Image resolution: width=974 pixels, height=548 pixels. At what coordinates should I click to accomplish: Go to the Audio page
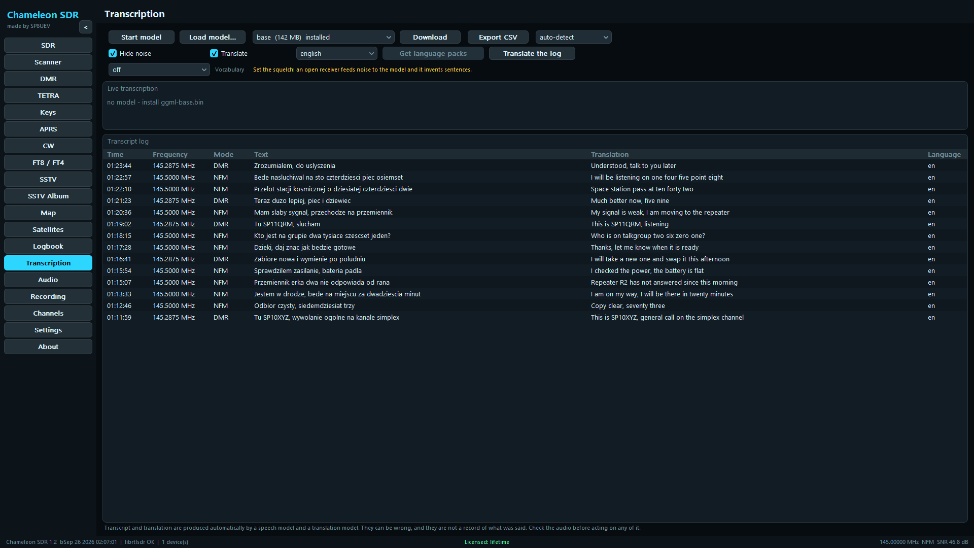48,280
